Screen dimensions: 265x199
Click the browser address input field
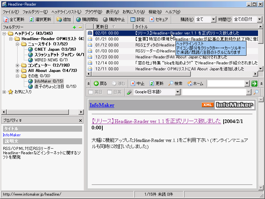(x=226, y=84)
